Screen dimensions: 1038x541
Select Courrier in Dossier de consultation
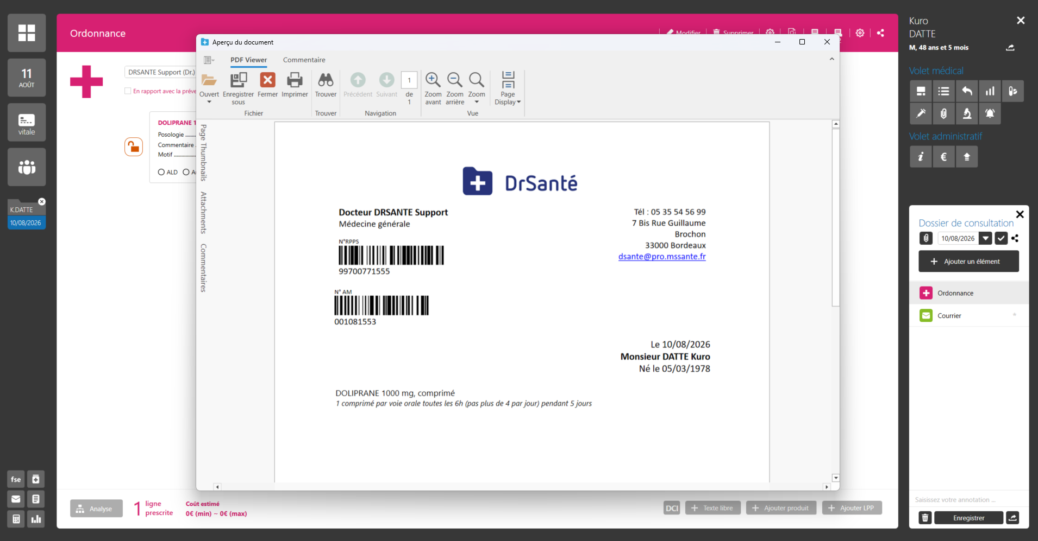point(968,315)
